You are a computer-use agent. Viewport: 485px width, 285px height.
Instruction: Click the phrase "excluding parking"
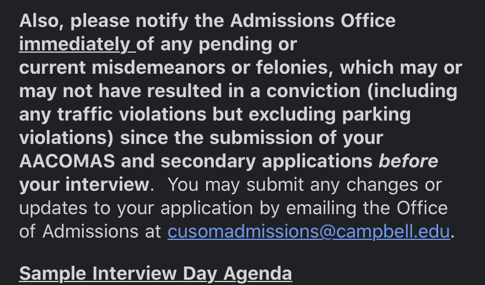[330, 115]
